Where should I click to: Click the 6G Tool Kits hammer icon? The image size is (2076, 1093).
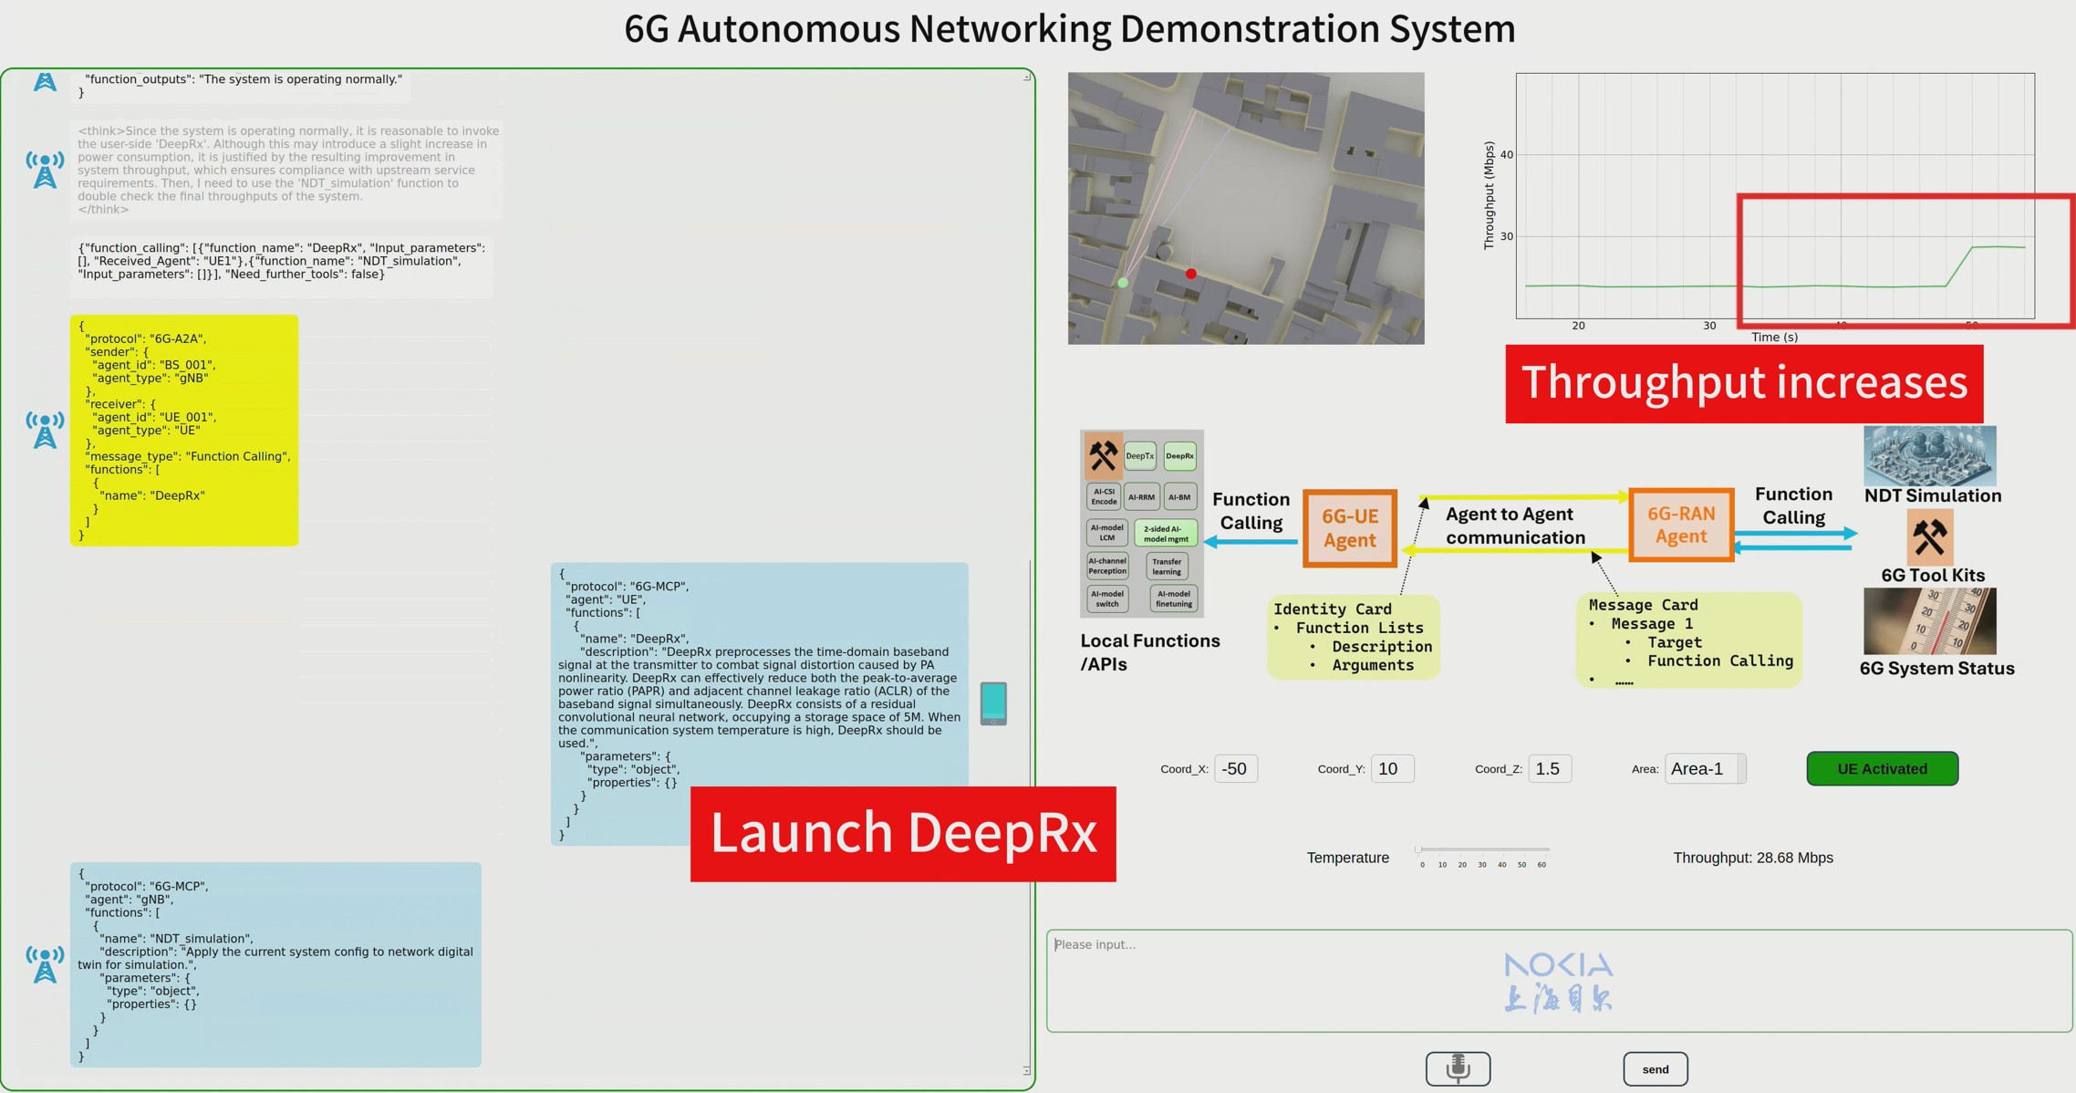(x=1929, y=536)
